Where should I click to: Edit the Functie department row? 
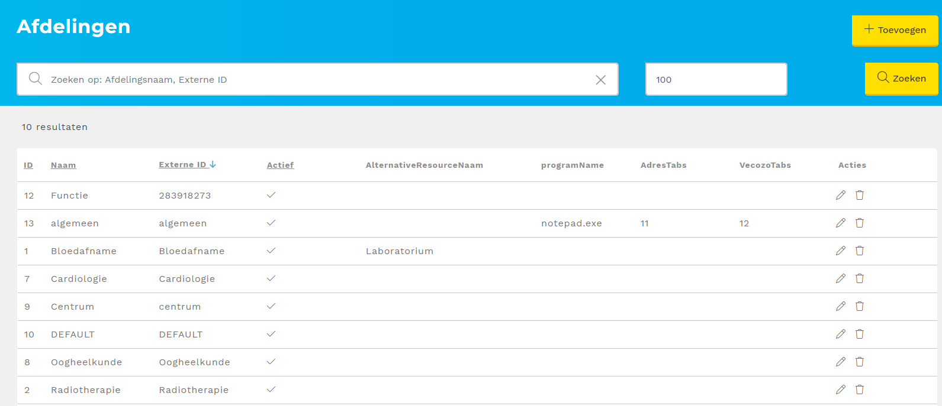[840, 195]
